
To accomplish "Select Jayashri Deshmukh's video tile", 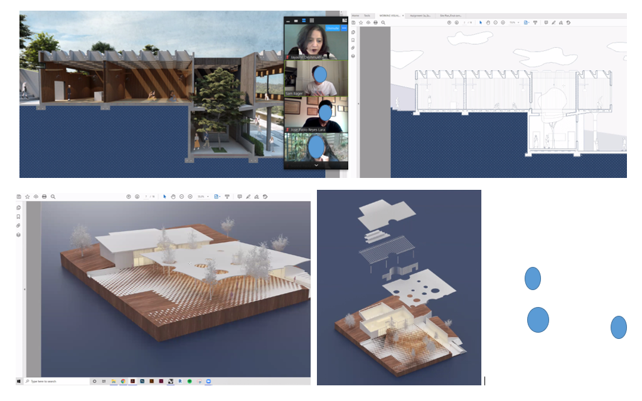I will tap(316, 42).
